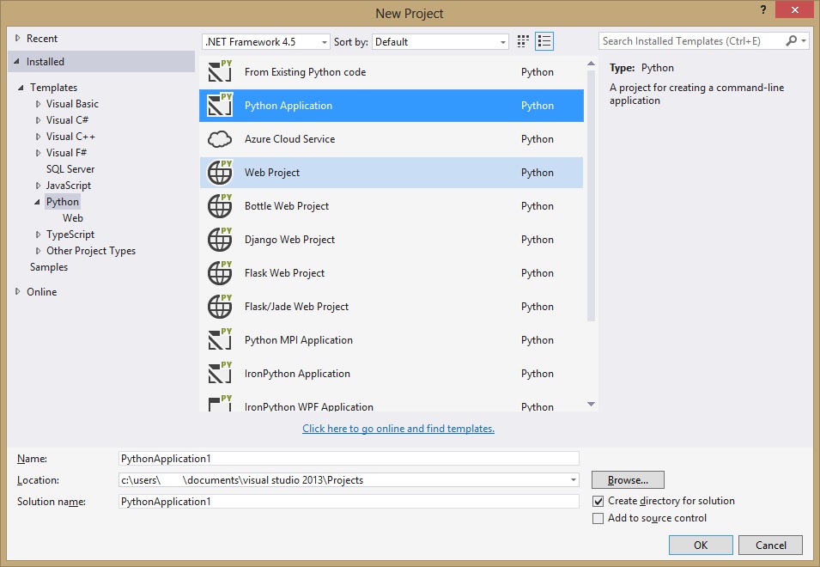Select Django Web Project template name
This screenshot has width=820, height=567.
289,240
